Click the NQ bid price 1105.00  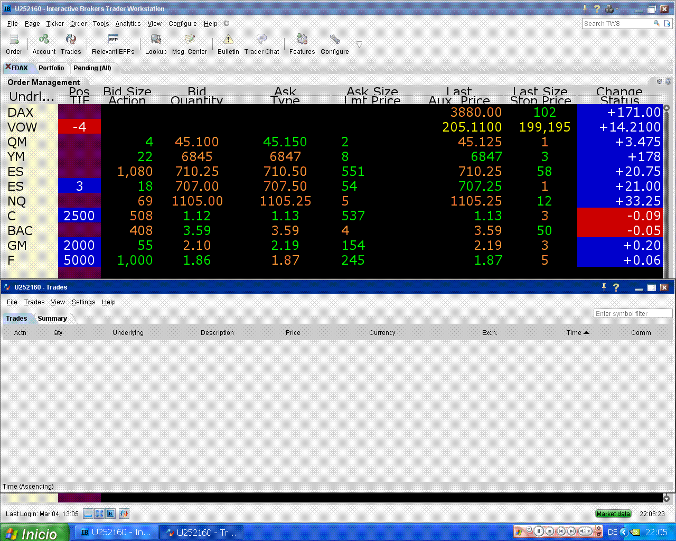[197, 201]
